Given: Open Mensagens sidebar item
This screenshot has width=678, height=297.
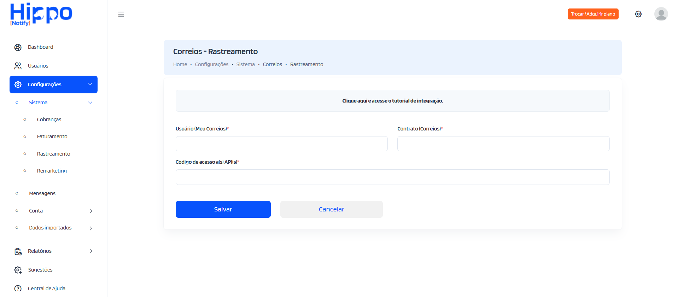Looking at the screenshot, I should point(42,193).
